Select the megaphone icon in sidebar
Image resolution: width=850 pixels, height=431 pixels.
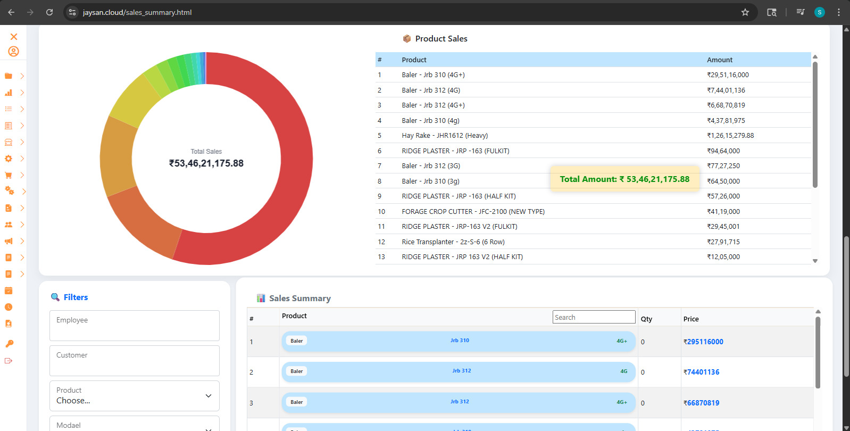pyautogui.click(x=9, y=241)
